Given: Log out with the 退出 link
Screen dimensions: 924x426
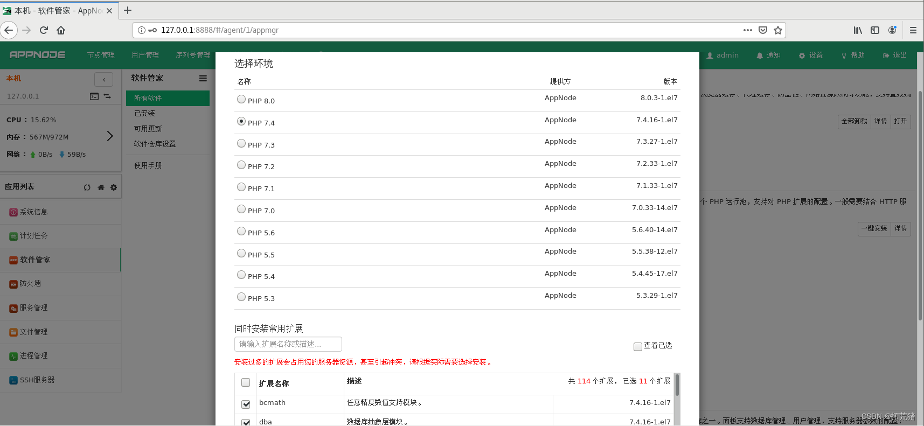Looking at the screenshot, I should click(x=895, y=55).
